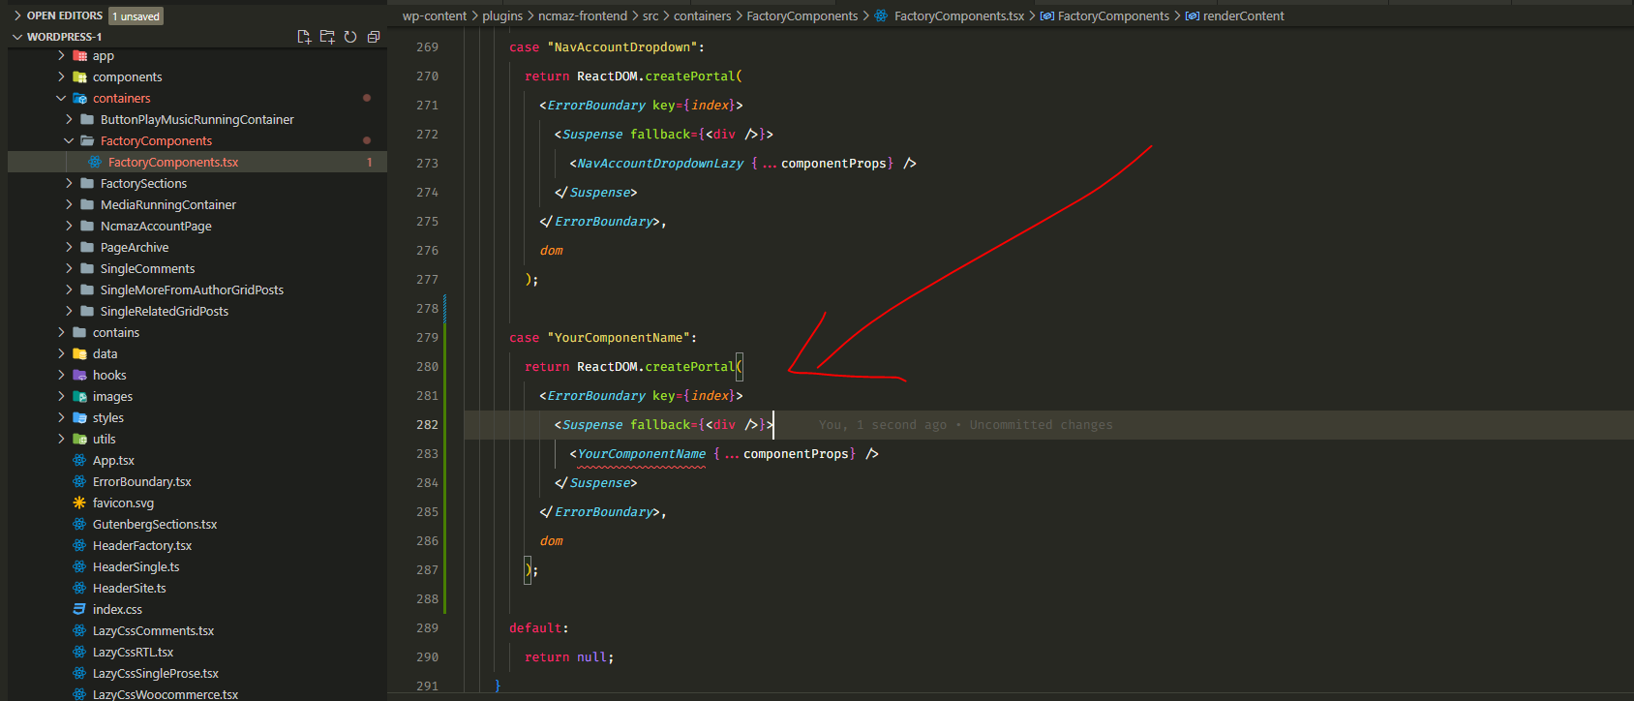This screenshot has width=1634, height=701.
Task: Click wp-content in the breadcrumb
Action: click(435, 16)
